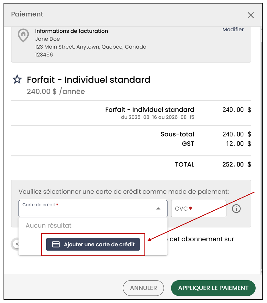Click the billing address location pin icon
The width and height of the screenshot is (267, 303).
coord(23,35)
